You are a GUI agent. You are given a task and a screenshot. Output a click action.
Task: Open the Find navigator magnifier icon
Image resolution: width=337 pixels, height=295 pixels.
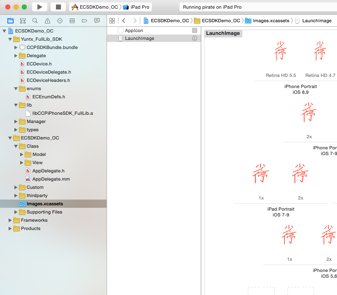tap(35, 21)
